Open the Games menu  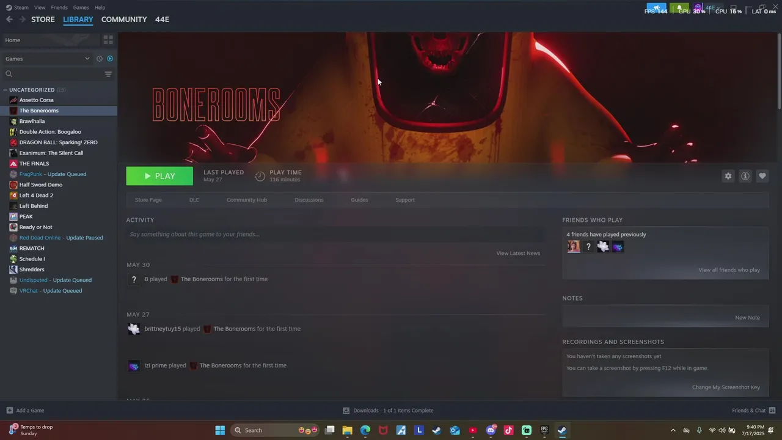tap(81, 7)
